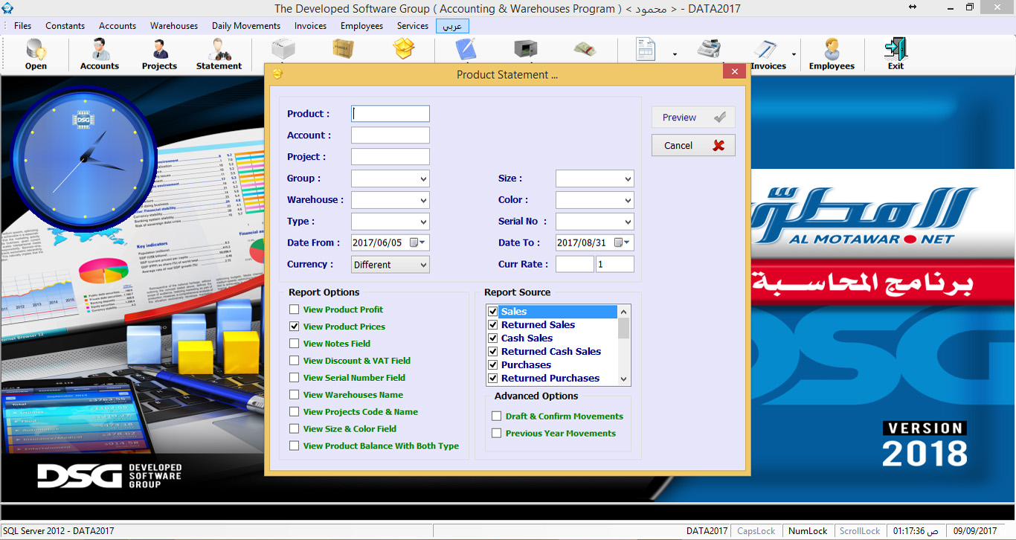Check View Warehouses Name option
The width and height of the screenshot is (1016, 540).
pyautogui.click(x=295, y=395)
